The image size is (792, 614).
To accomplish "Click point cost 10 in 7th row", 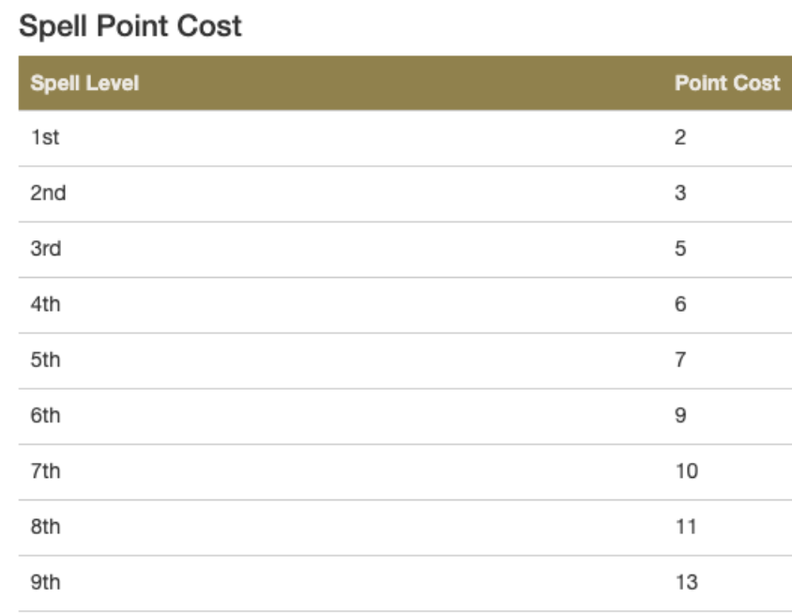I will pyautogui.click(x=686, y=470).
